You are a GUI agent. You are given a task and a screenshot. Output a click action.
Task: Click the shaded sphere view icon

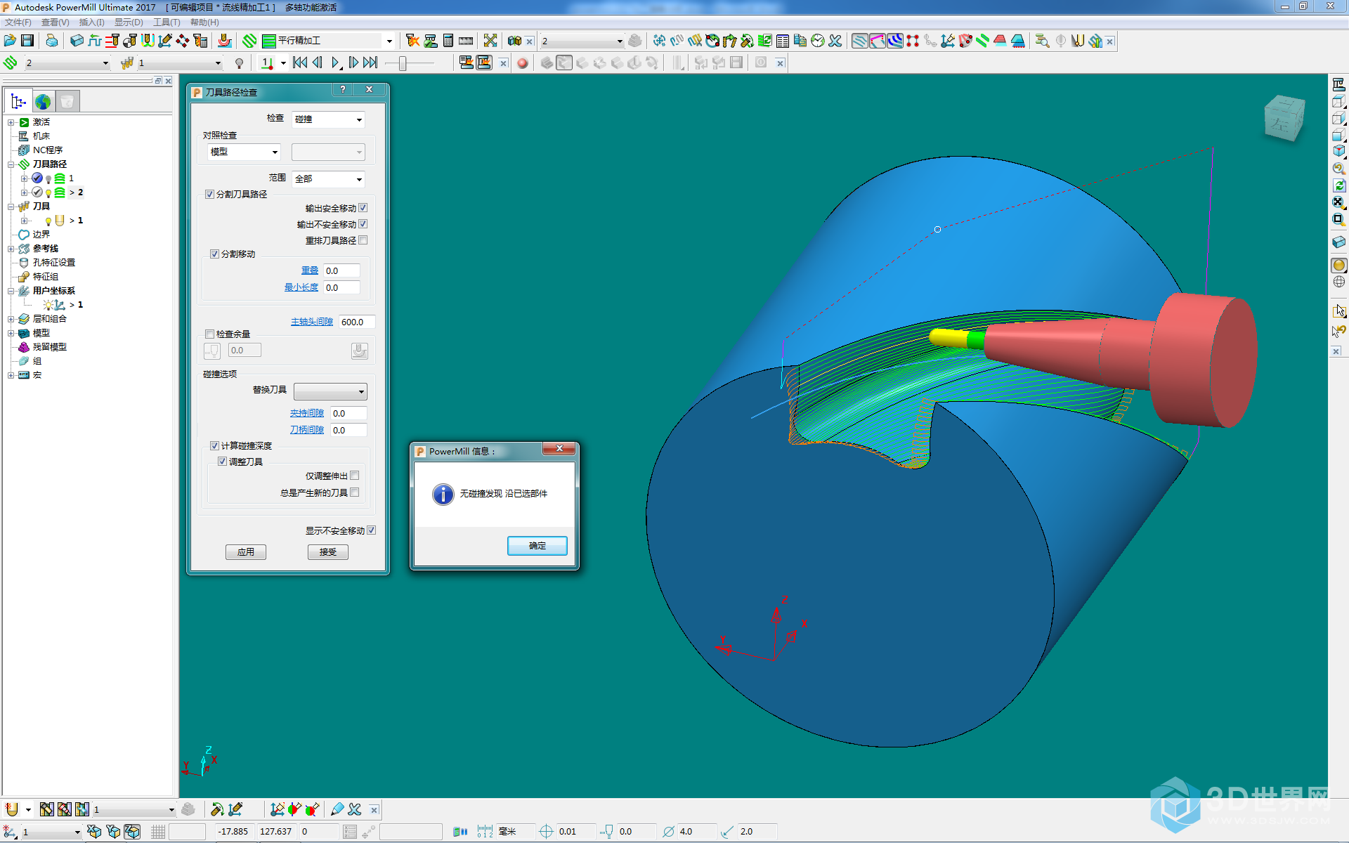(x=1339, y=266)
